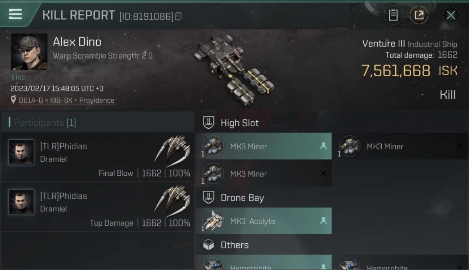This screenshot has height=270, width=469.
Task: Select the Participants [1] tab
Action: (97, 122)
